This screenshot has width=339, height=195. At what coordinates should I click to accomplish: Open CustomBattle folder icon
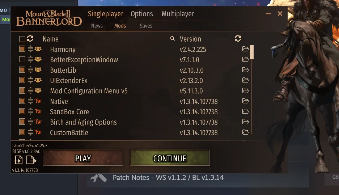245,132
